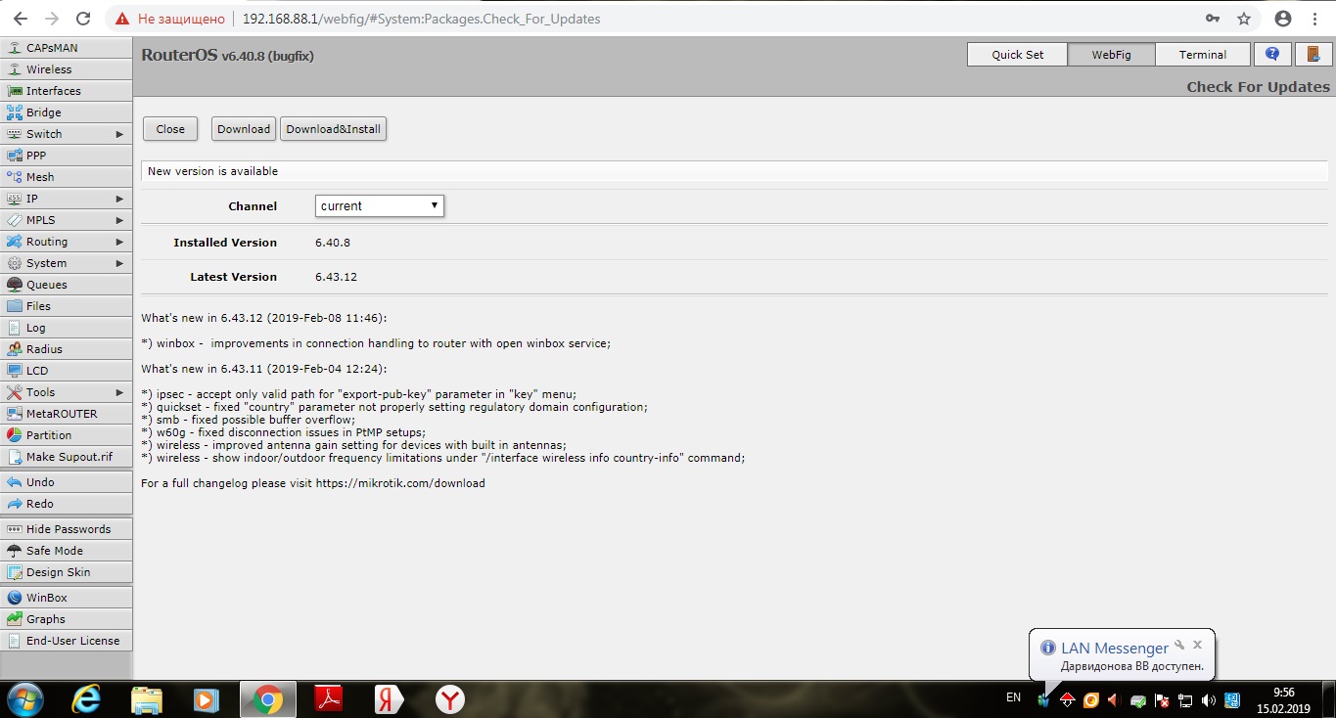The height and width of the screenshot is (718, 1336).
Task: Switch to the WebFig tab
Action: point(1112,55)
